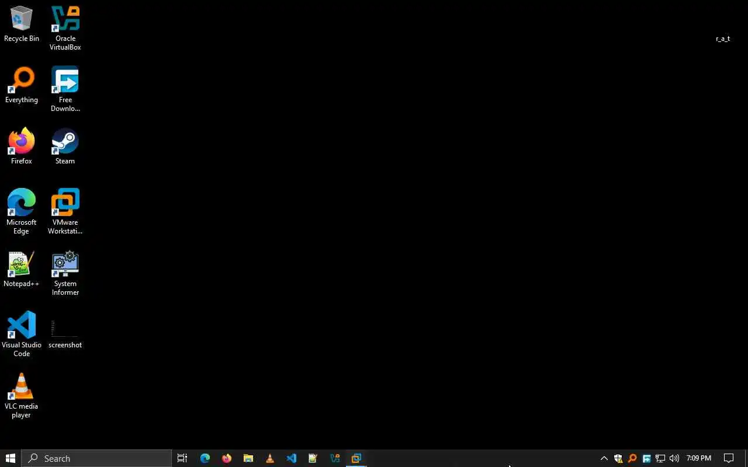Switch to VMware Workstation in the taskbar
748x467 pixels.
click(356, 458)
